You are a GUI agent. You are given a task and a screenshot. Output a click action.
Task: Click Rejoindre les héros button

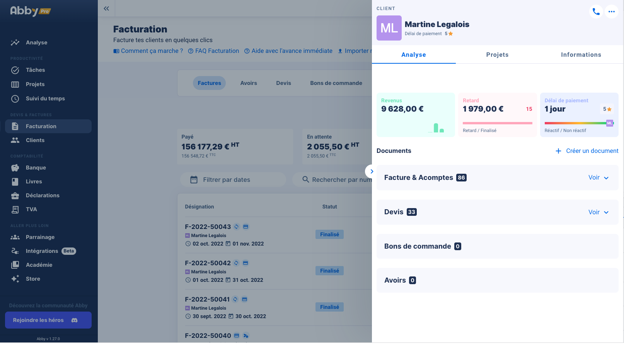[48, 320]
